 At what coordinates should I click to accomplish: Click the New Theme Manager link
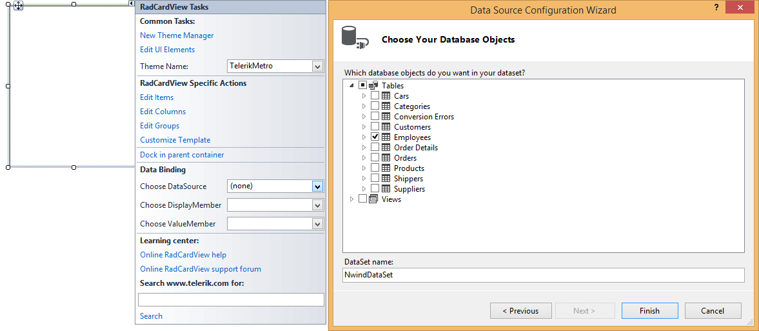[177, 35]
